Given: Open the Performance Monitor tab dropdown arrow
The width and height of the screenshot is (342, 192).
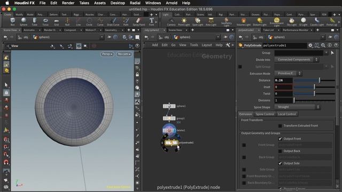Looking at the screenshot, I should click(x=312, y=30).
